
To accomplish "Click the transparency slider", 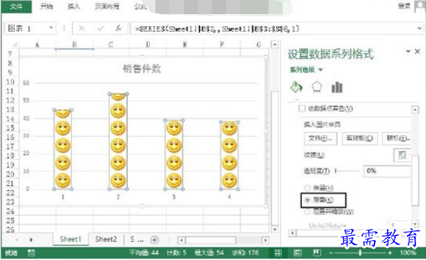I will (347, 171).
